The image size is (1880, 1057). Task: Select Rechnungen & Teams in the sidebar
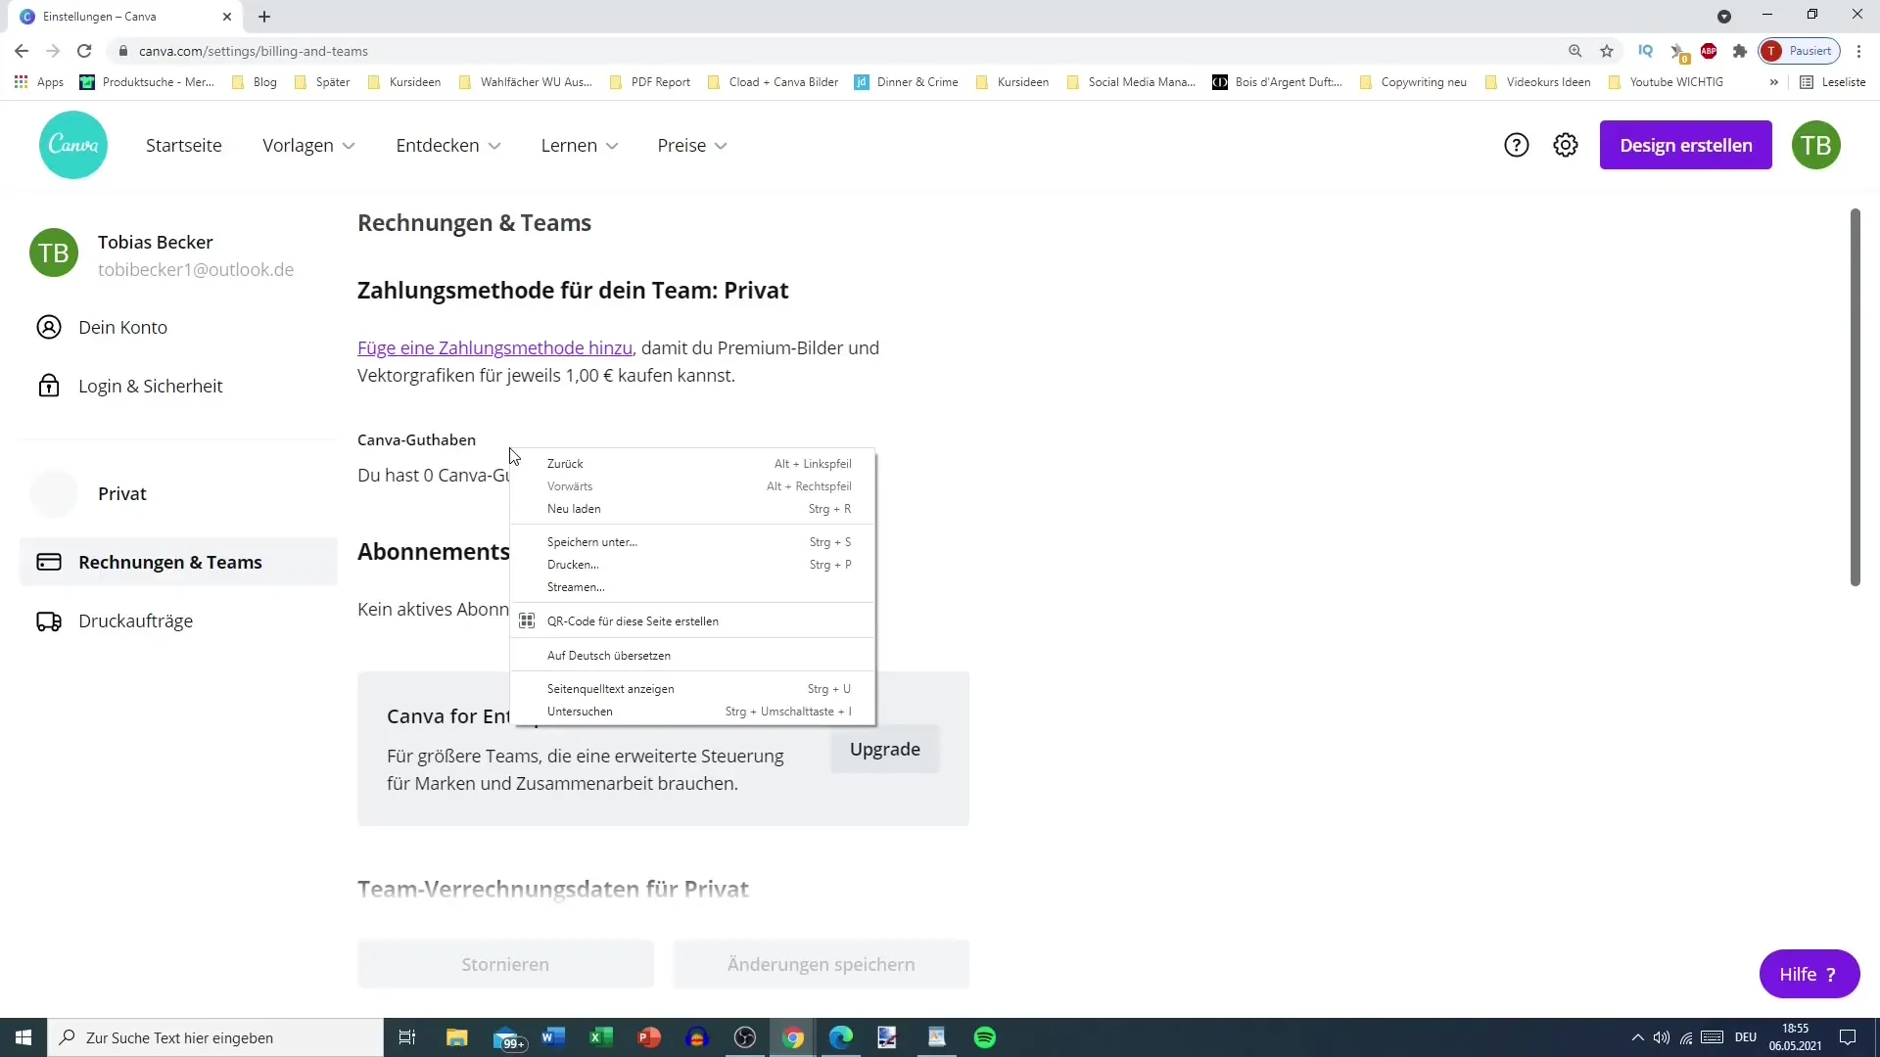click(x=178, y=562)
